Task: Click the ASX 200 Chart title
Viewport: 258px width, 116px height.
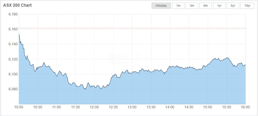Action: (x=17, y=5)
